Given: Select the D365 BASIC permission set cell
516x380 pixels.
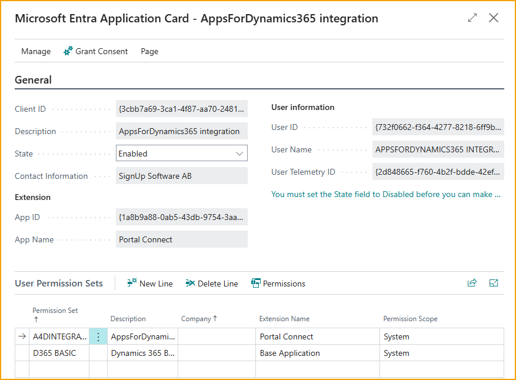Looking at the screenshot, I should 54,353.
